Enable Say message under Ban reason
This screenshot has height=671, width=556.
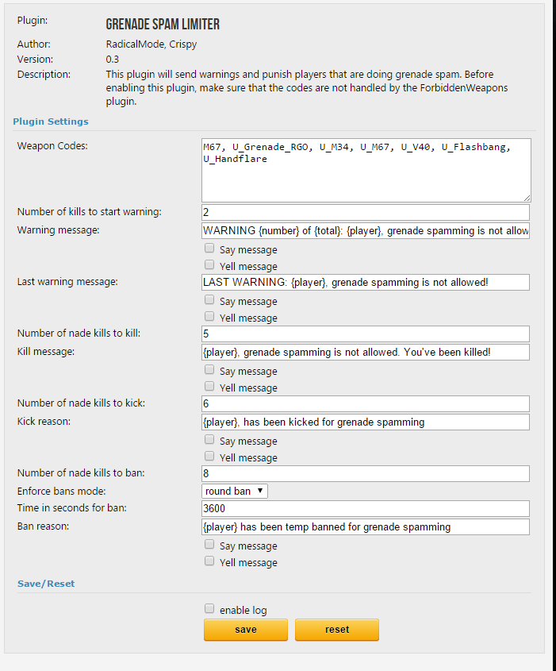[209, 546]
